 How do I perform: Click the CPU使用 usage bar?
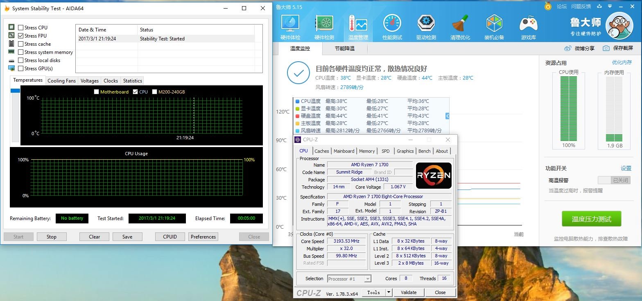click(569, 109)
